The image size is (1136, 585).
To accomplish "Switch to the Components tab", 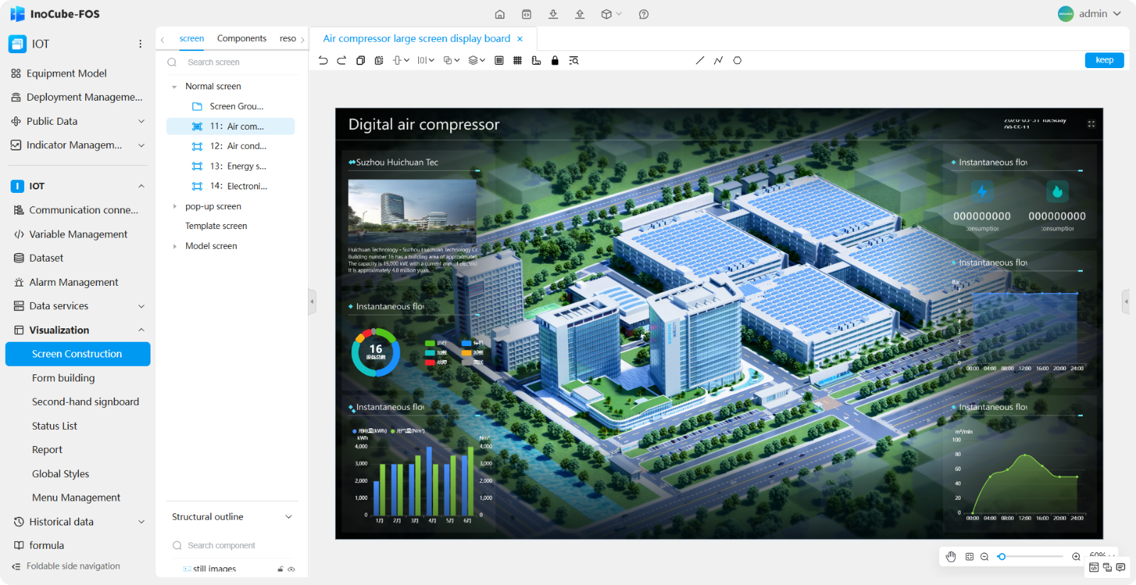I will (x=241, y=38).
